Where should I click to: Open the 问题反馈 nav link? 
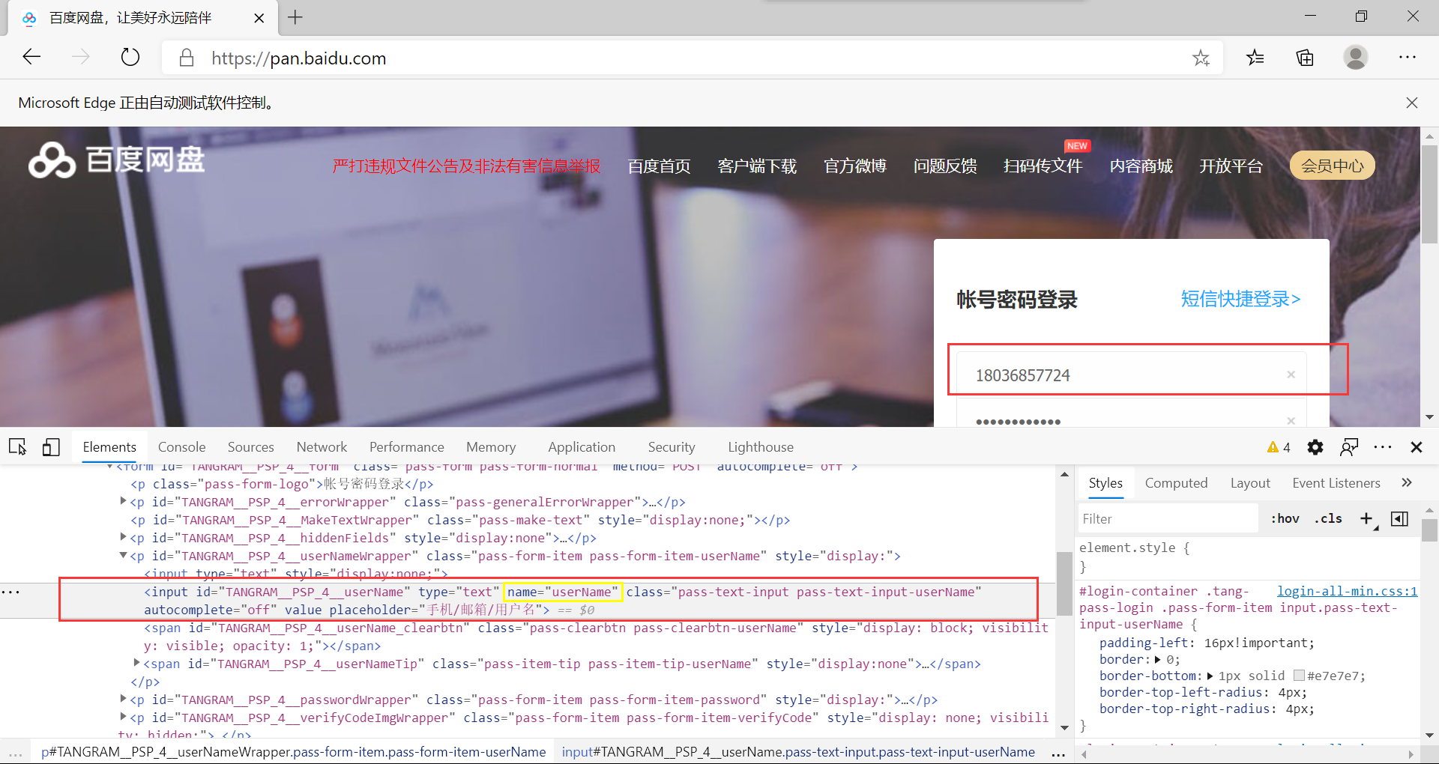coord(945,166)
